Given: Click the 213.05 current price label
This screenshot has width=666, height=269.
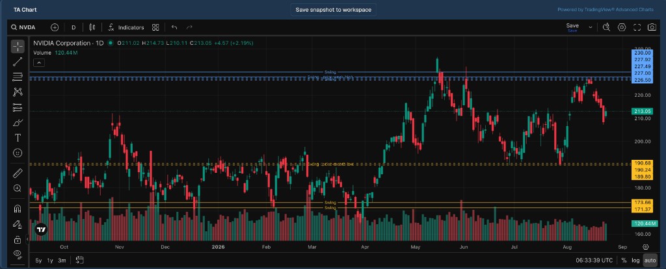Looking at the screenshot, I should tap(642, 111).
